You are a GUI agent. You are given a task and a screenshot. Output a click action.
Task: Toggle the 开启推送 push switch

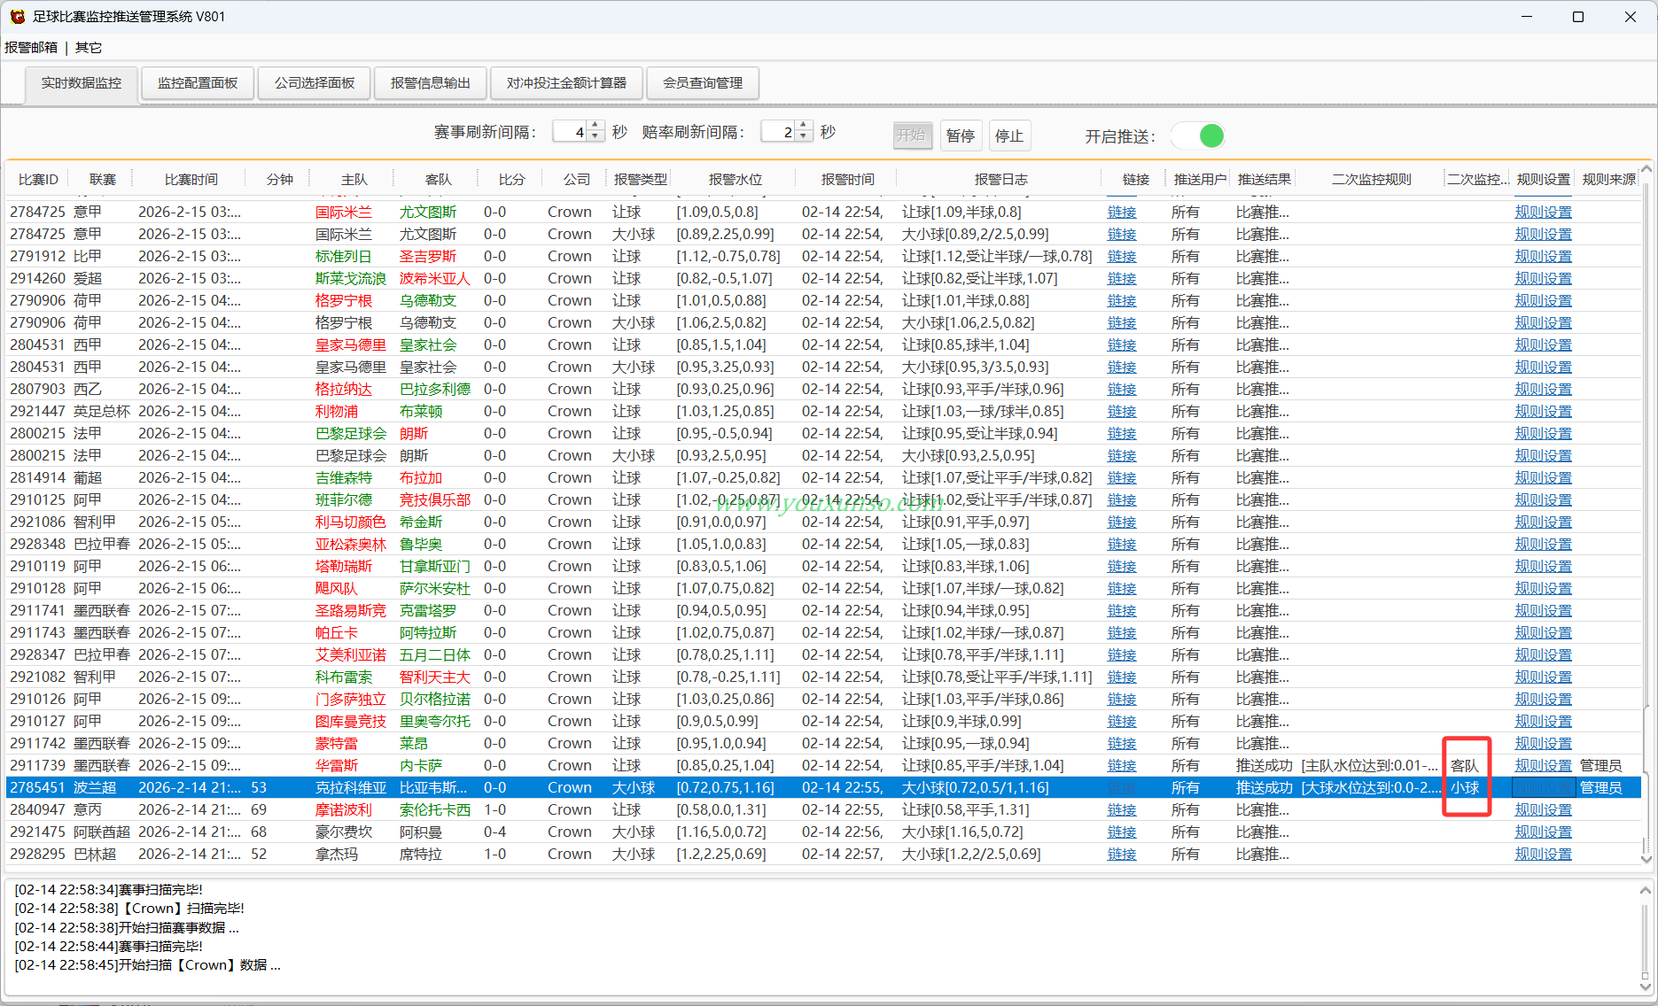pos(1198,135)
